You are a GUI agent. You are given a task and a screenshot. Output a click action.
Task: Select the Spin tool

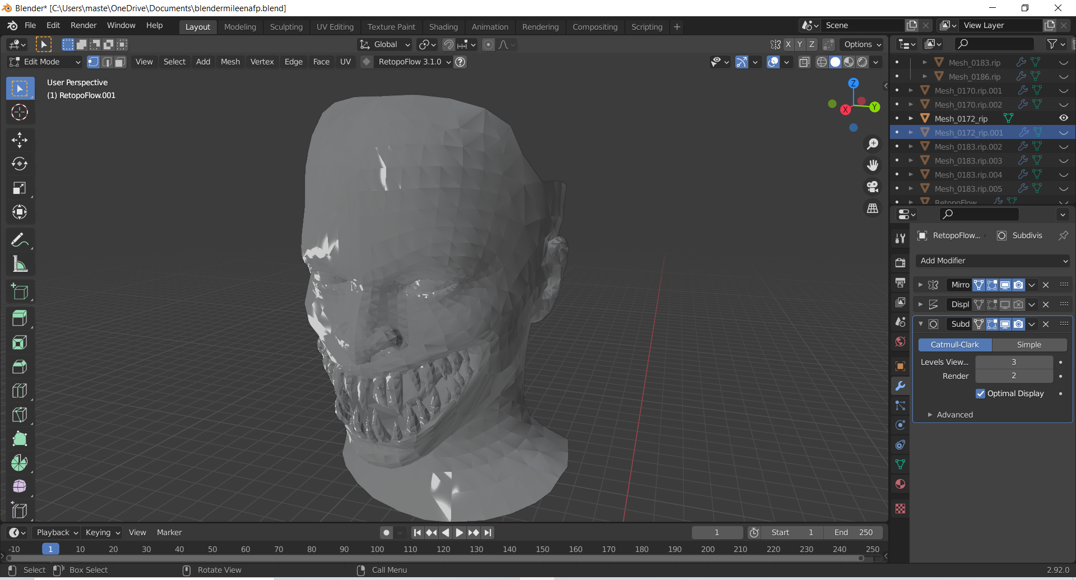point(20,463)
